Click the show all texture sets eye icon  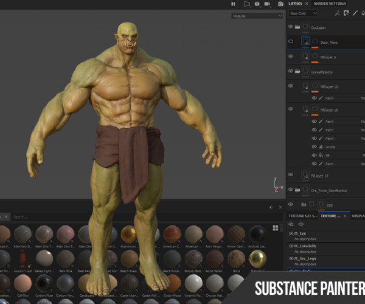(301, 224)
